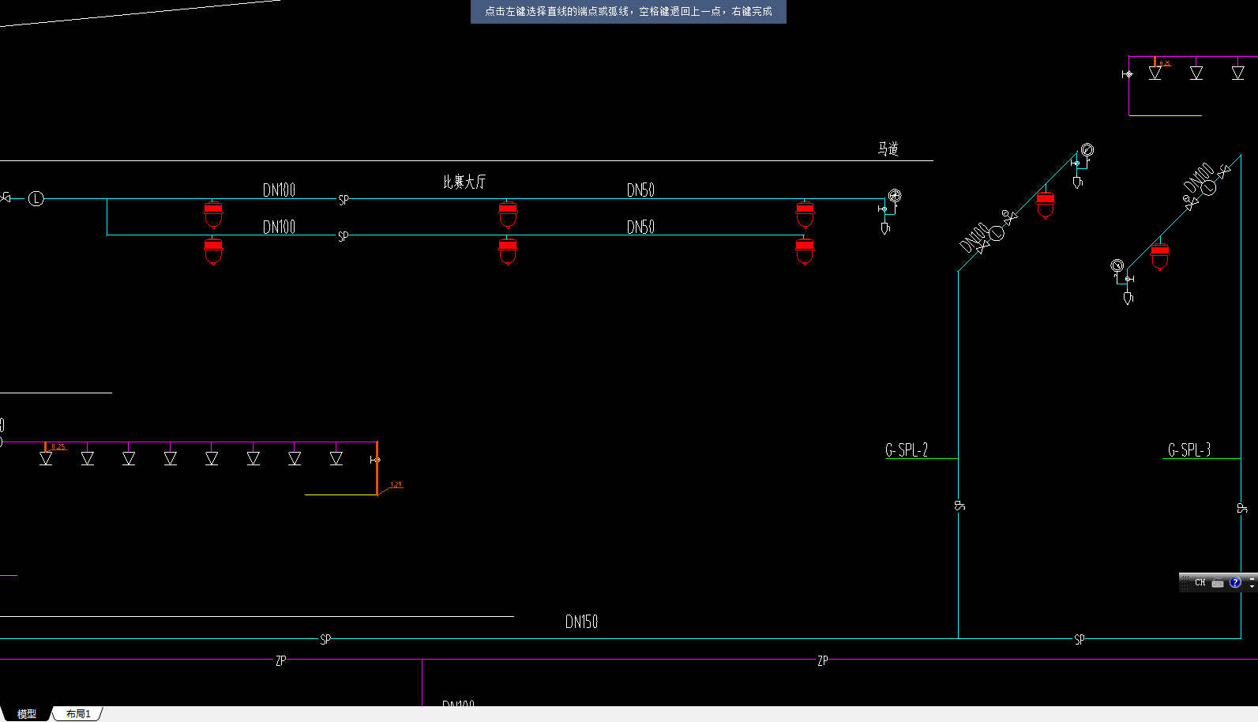Click the circled L symbol on upper pipe start
The image size is (1258, 722).
pos(36,199)
